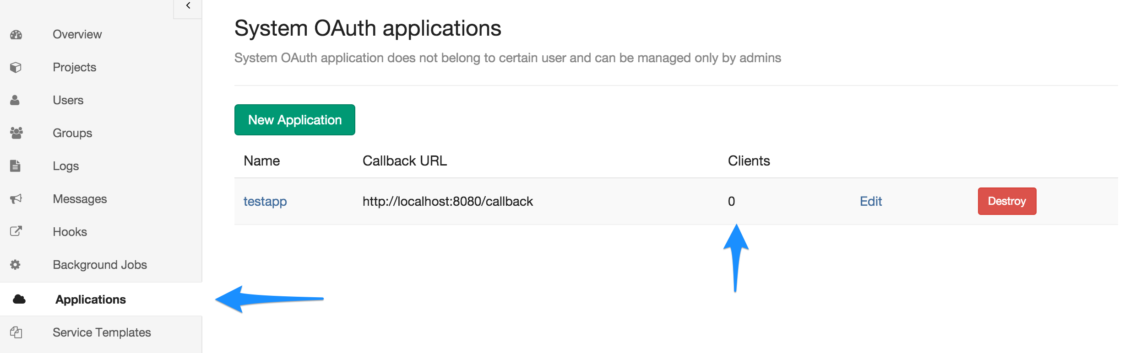Click the Messages megaphone icon
This screenshot has height=353, width=1130.
16,199
